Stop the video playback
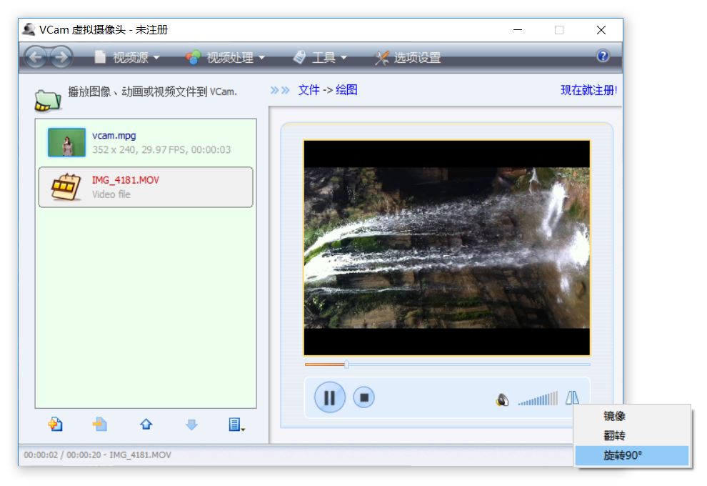Screen dimensions: 707x486 (363, 397)
